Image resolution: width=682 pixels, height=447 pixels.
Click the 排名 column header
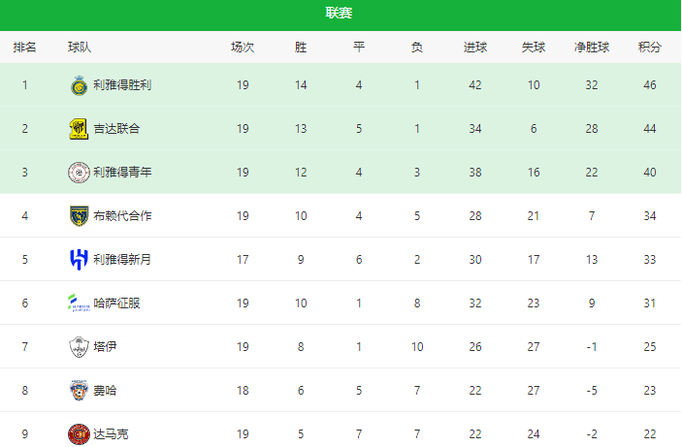click(25, 47)
